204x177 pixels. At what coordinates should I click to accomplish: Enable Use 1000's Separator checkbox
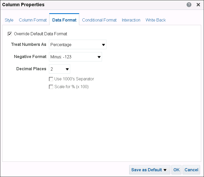(51, 79)
